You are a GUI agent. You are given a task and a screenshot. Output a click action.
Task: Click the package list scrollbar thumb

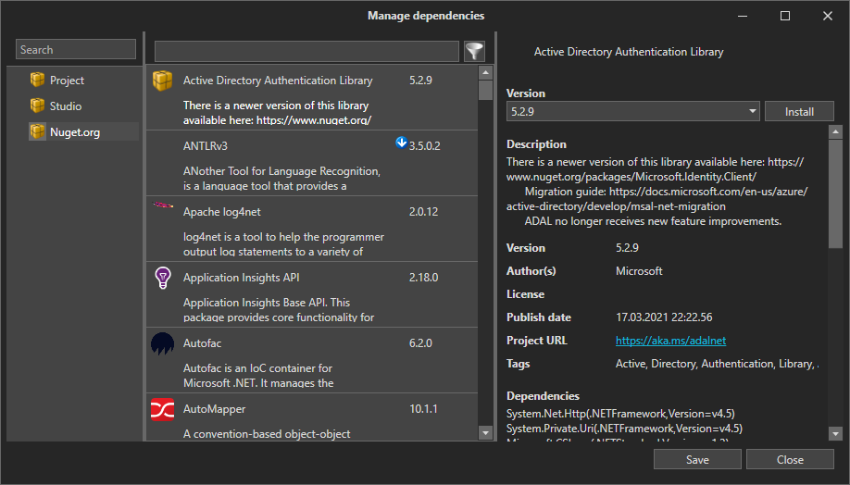pyautogui.click(x=486, y=90)
